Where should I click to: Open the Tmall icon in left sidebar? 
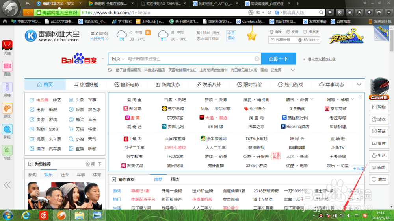7,45
